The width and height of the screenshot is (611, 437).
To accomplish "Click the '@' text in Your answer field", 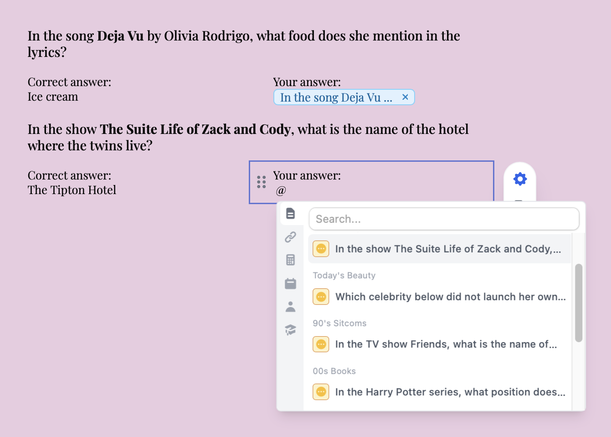I will (x=281, y=190).
